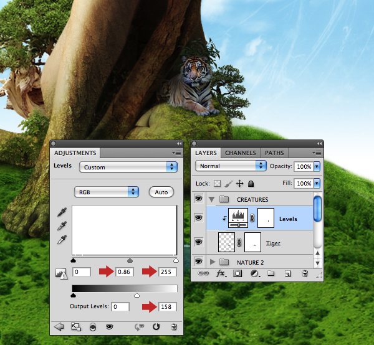374x345 pixels.
Task: Toggle adjustment layer visibility eye in Adjustments panel
Action: tap(110, 327)
